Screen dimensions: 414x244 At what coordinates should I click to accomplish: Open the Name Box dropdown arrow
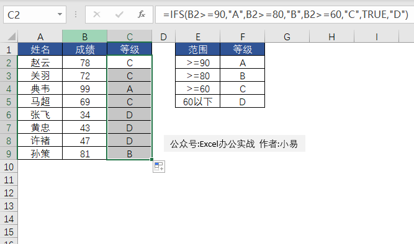(60, 14)
